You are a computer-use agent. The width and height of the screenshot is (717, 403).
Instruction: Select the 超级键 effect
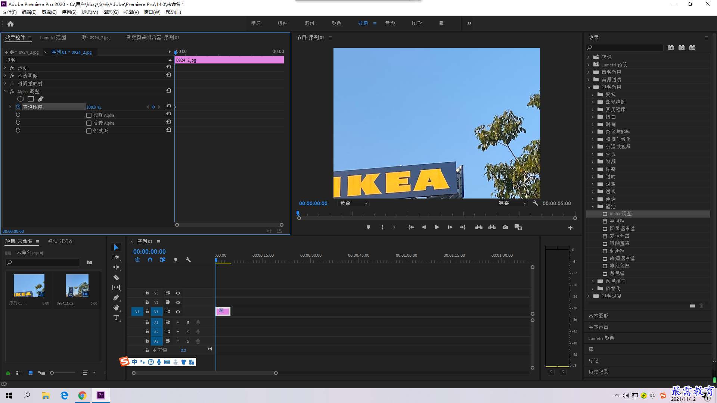point(617,251)
